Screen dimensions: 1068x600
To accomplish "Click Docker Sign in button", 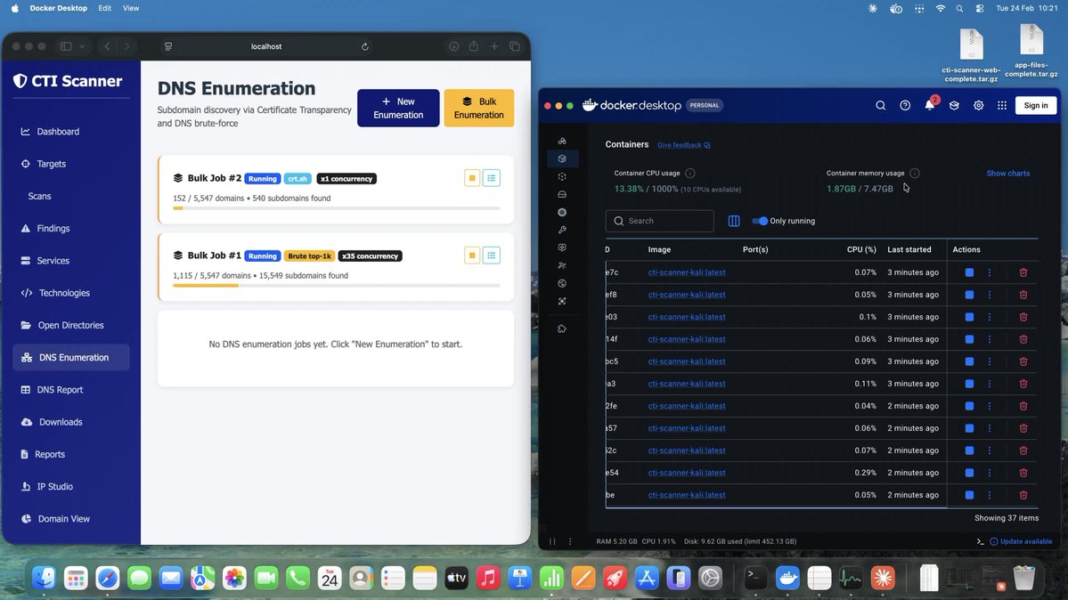I will point(1036,106).
